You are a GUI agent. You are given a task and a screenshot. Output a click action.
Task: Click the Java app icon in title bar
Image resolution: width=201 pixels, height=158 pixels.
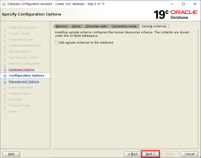pyautogui.click(x=4, y=4)
